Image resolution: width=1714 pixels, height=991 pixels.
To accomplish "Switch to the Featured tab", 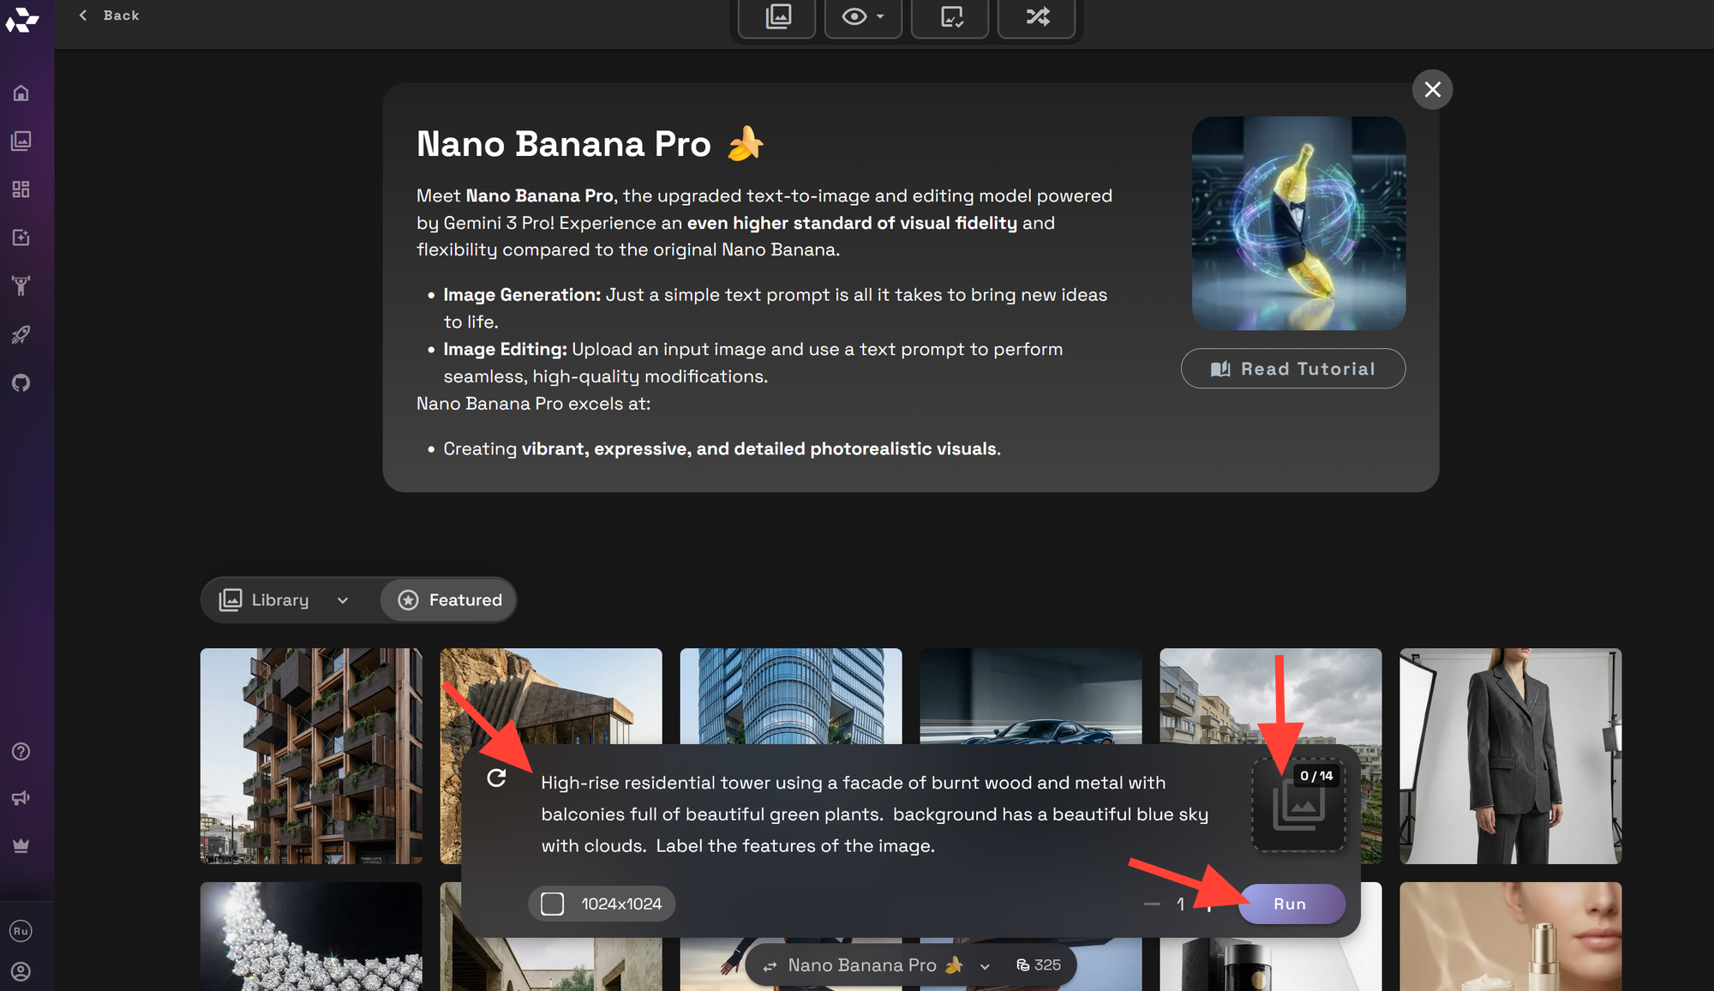I will click(x=447, y=599).
